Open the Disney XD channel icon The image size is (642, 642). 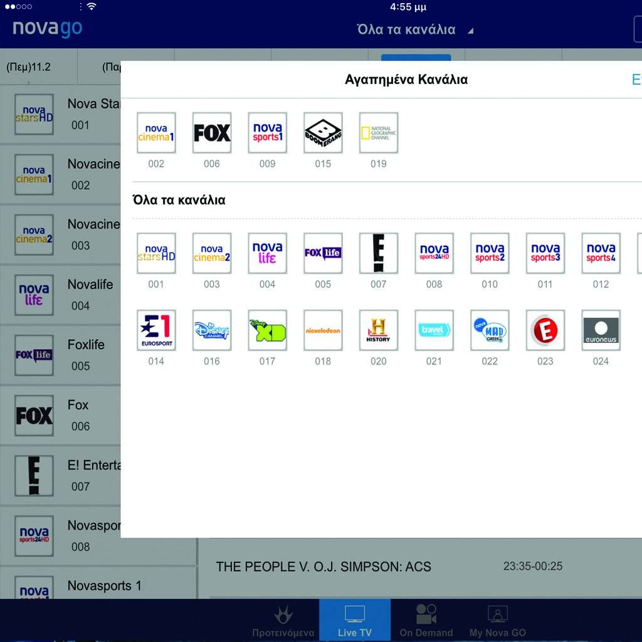267,330
